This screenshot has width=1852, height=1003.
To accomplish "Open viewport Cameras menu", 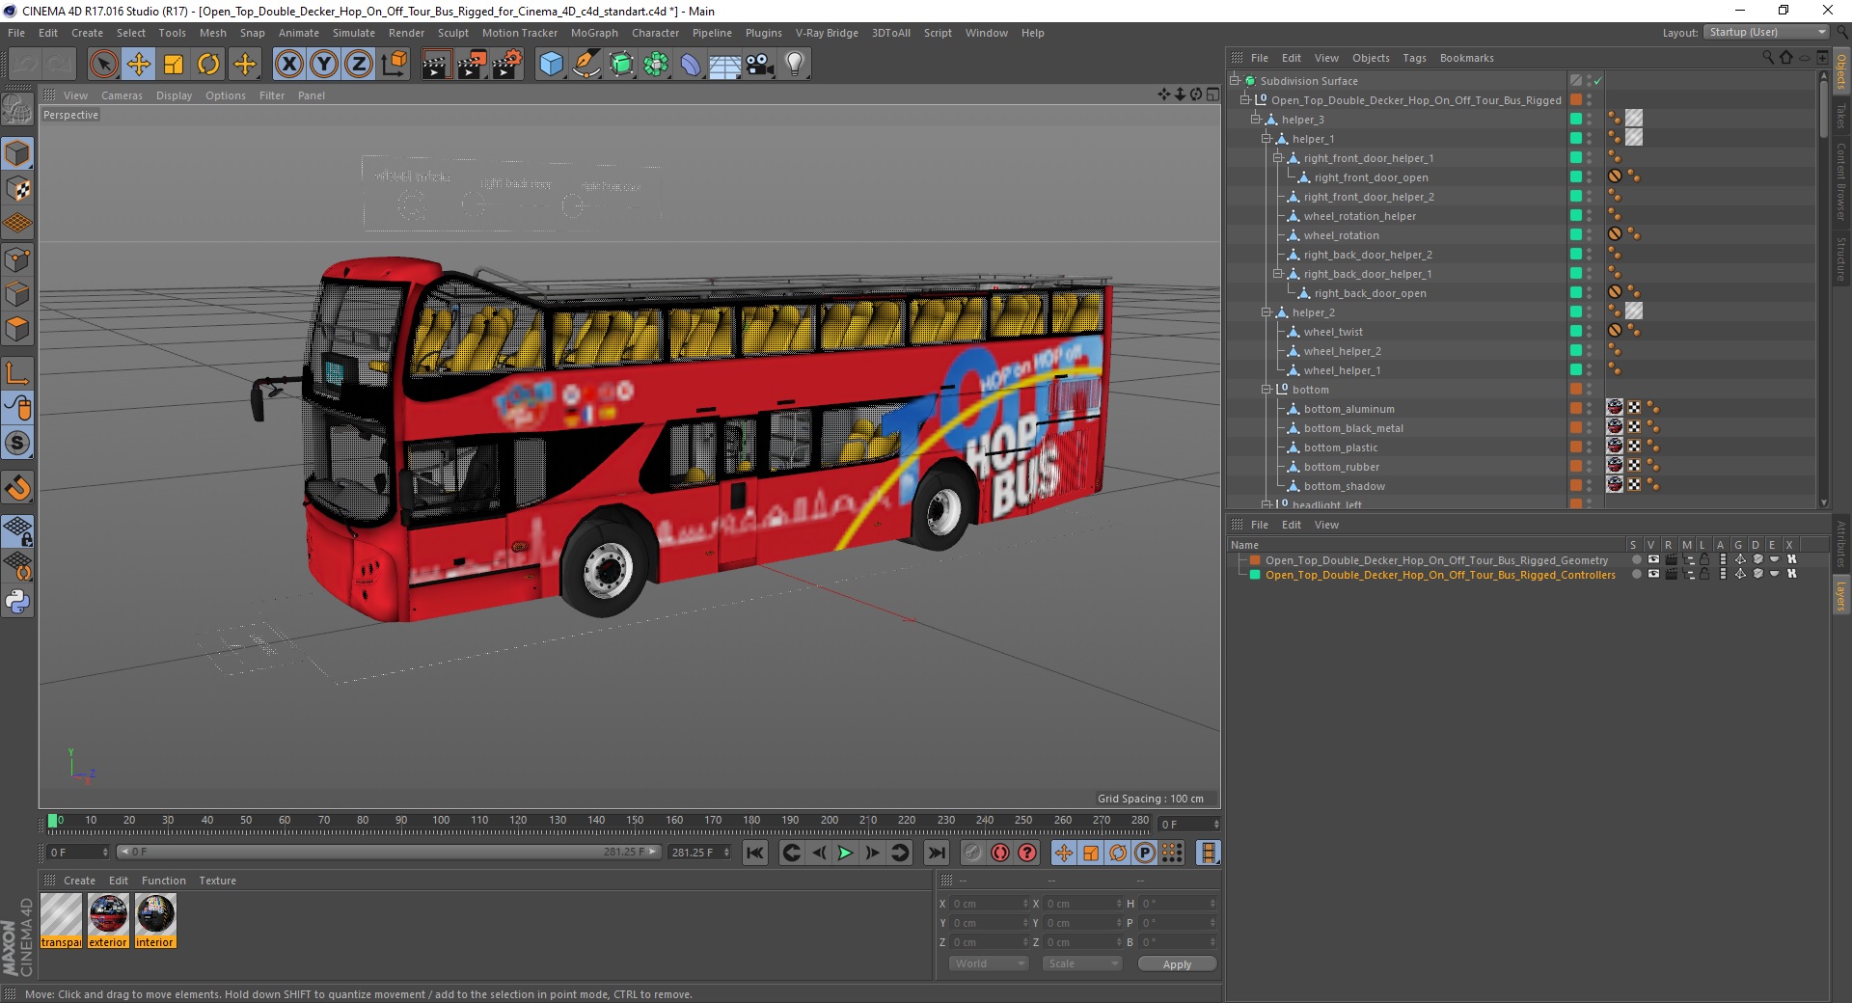I will point(122,95).
